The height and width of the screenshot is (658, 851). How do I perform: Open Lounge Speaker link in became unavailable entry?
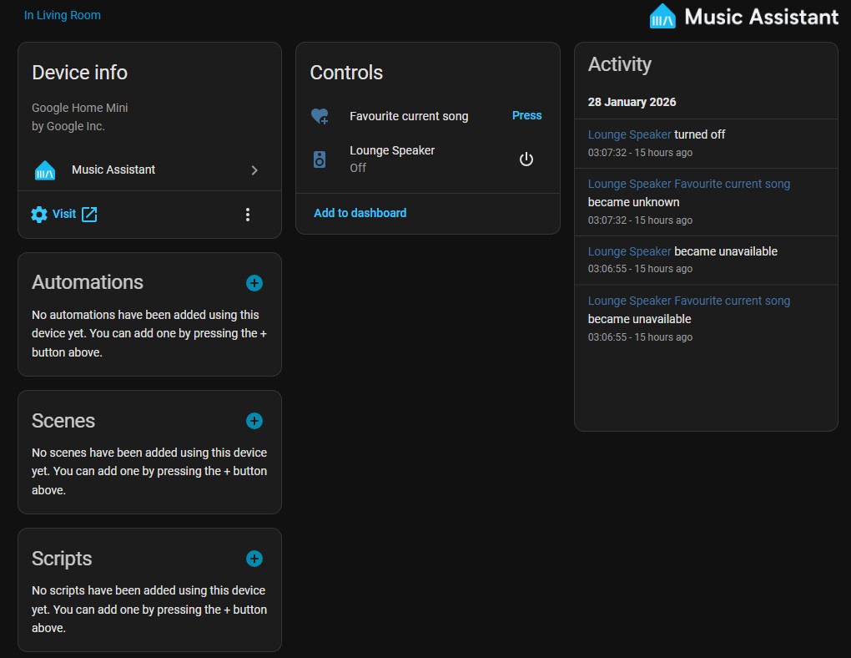(629, 251)
